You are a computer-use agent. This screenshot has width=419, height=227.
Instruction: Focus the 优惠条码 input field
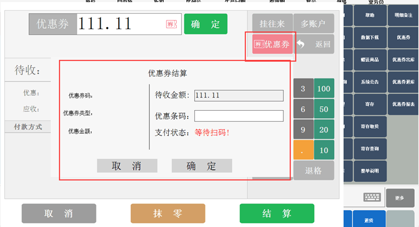(239, 116)
